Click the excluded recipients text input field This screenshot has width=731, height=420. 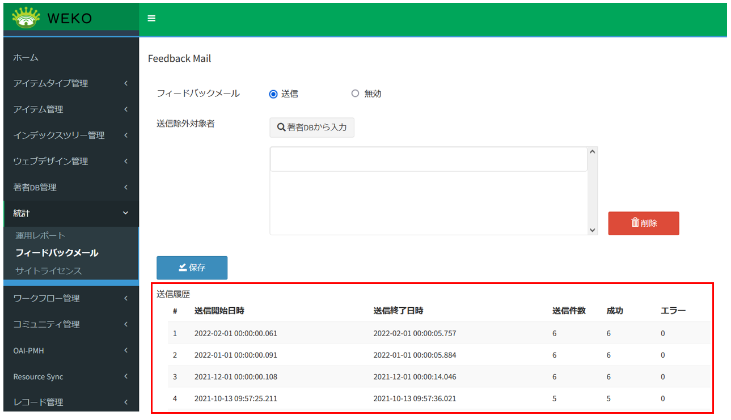pos(428,160)
